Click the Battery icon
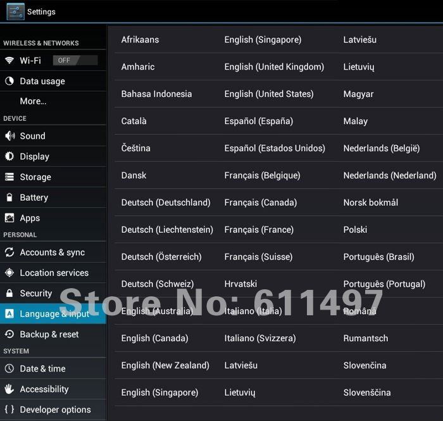The image size is (443, 421). 9,198
